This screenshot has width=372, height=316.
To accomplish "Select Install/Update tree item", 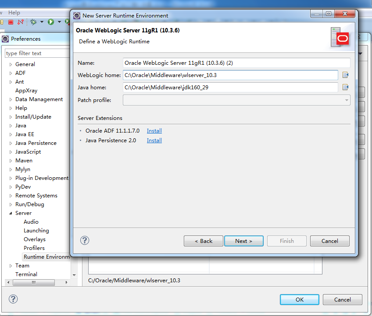I will 33,117.
